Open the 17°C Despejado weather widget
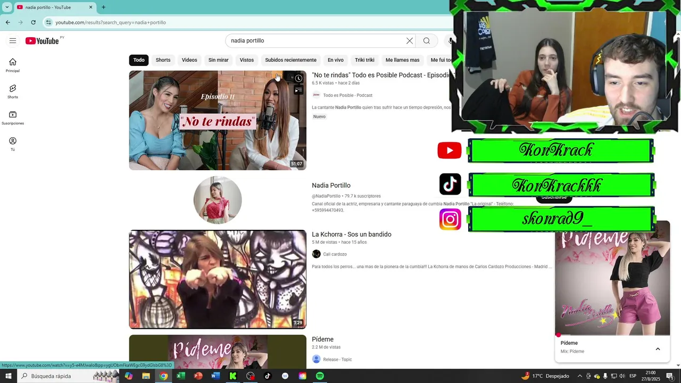Image resolution: width=681 pixels, height=383 pixels. point(545,376)
